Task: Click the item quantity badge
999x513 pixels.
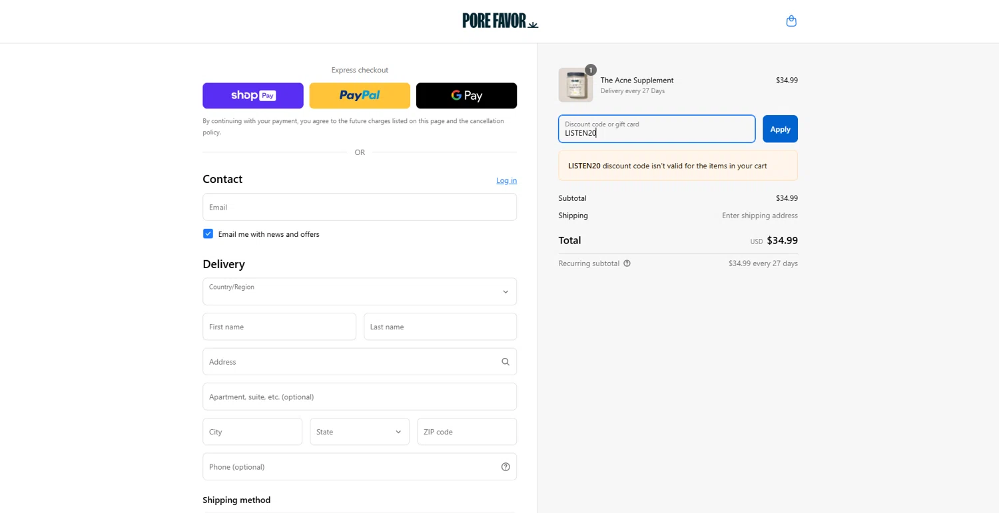Action: 591,70
